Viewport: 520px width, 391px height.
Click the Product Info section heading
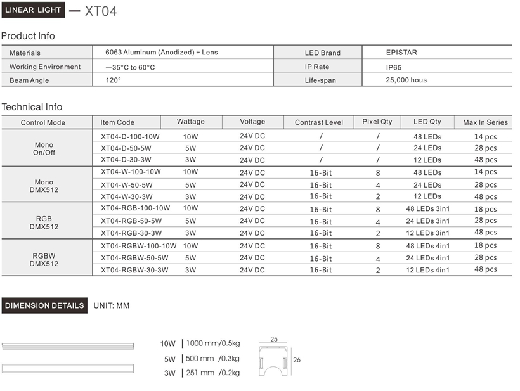[x=28, y=36]
